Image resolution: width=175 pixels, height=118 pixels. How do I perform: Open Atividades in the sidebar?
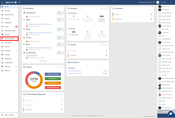[x=9, y=43]
